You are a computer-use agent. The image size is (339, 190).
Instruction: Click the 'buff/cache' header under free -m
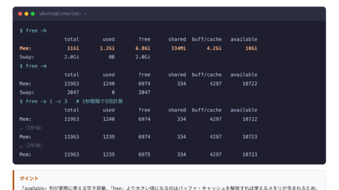point(207,75)
